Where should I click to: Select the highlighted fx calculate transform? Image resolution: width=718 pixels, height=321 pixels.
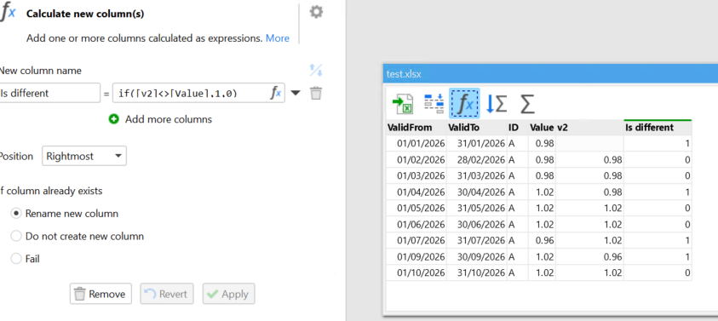coord(464,104)
